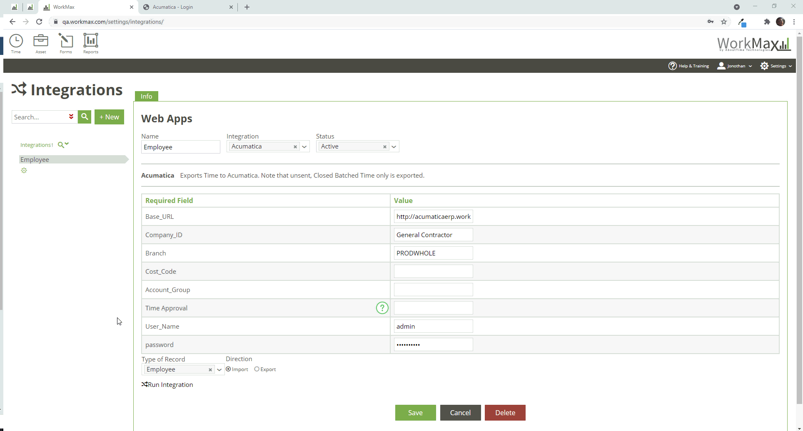The image size is (803, 431).
Task: Clear the Employee type of record selection
Action: (x=210, y=370)
